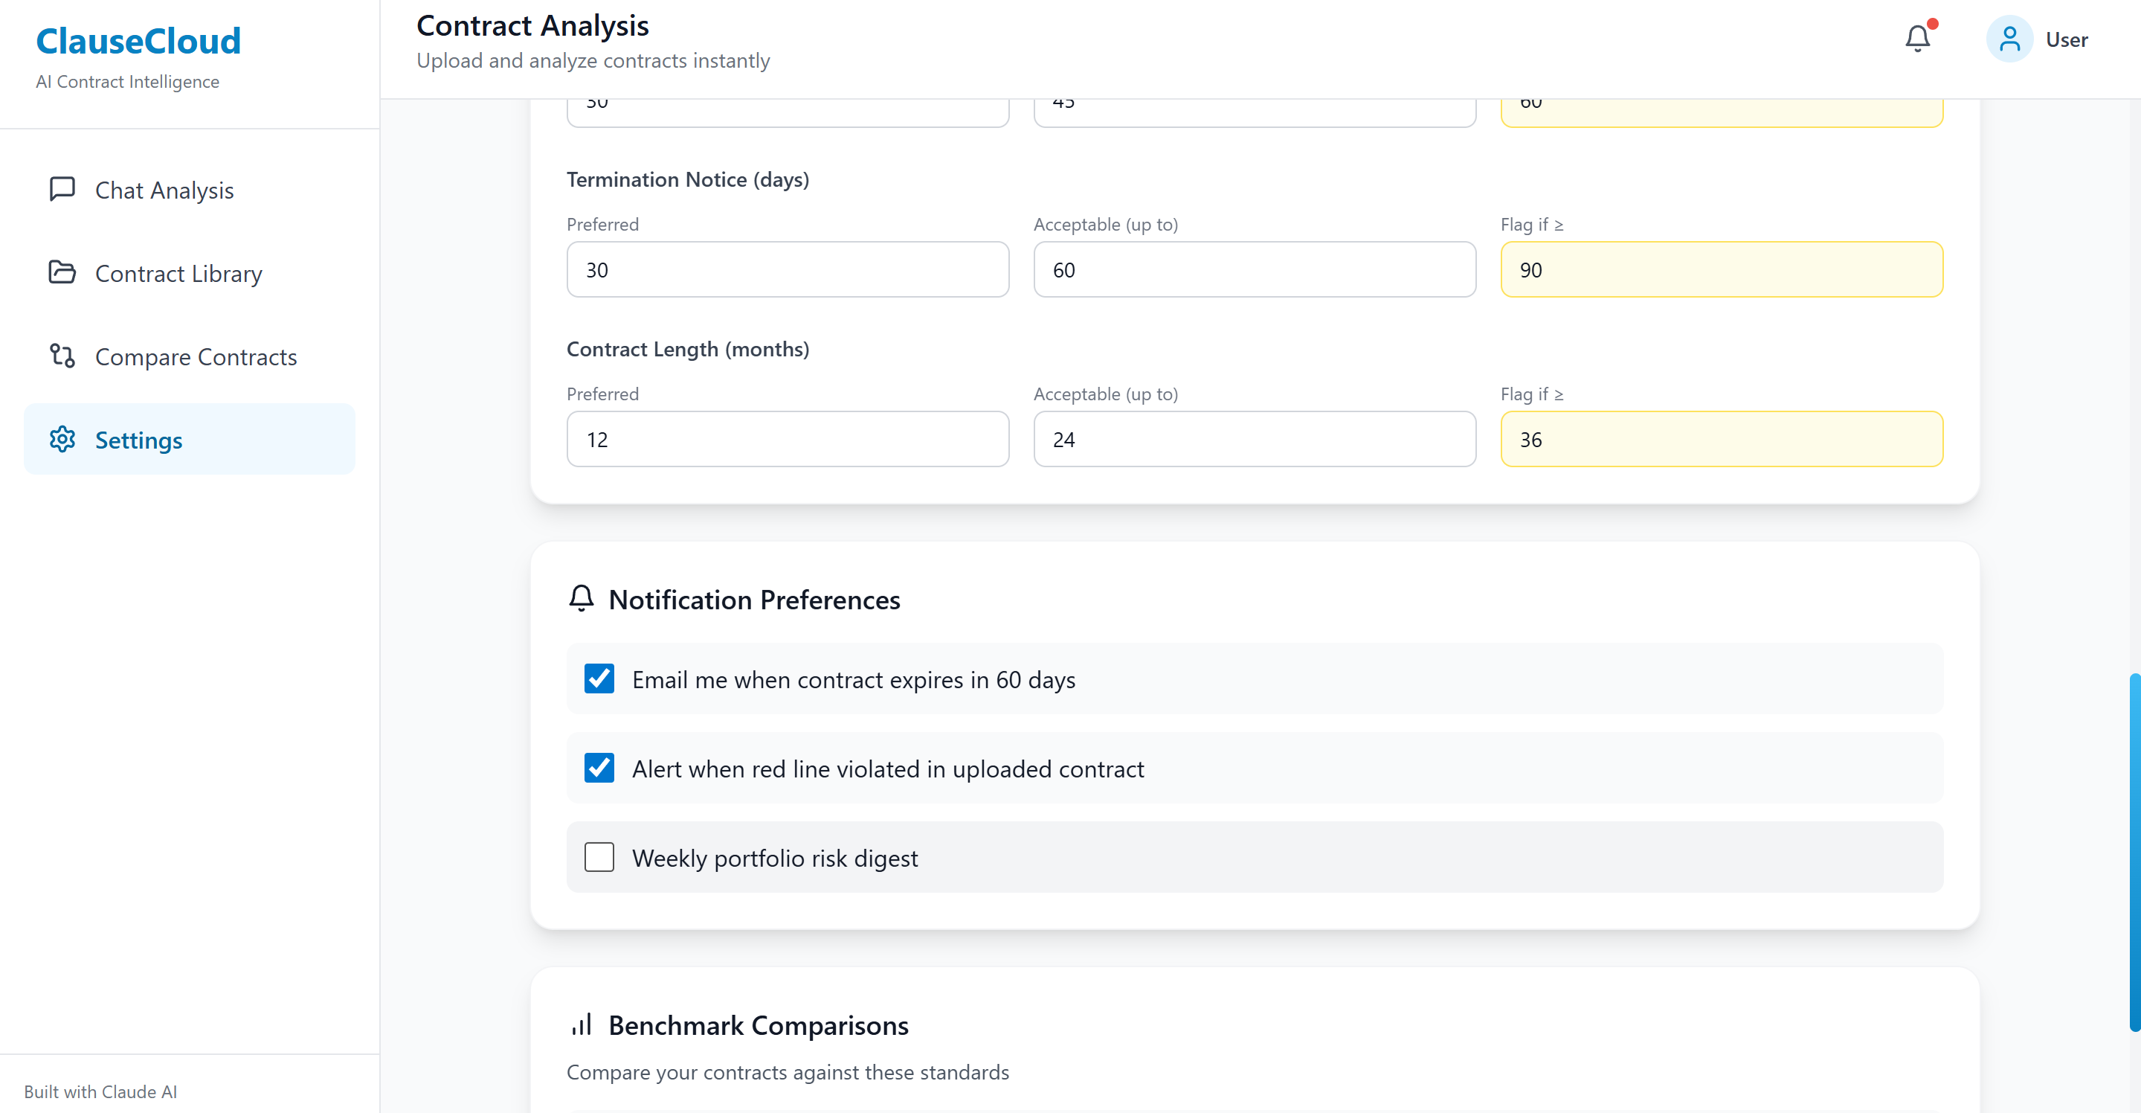
Task: Click the Settings gear icon
Action: point(62,439)
